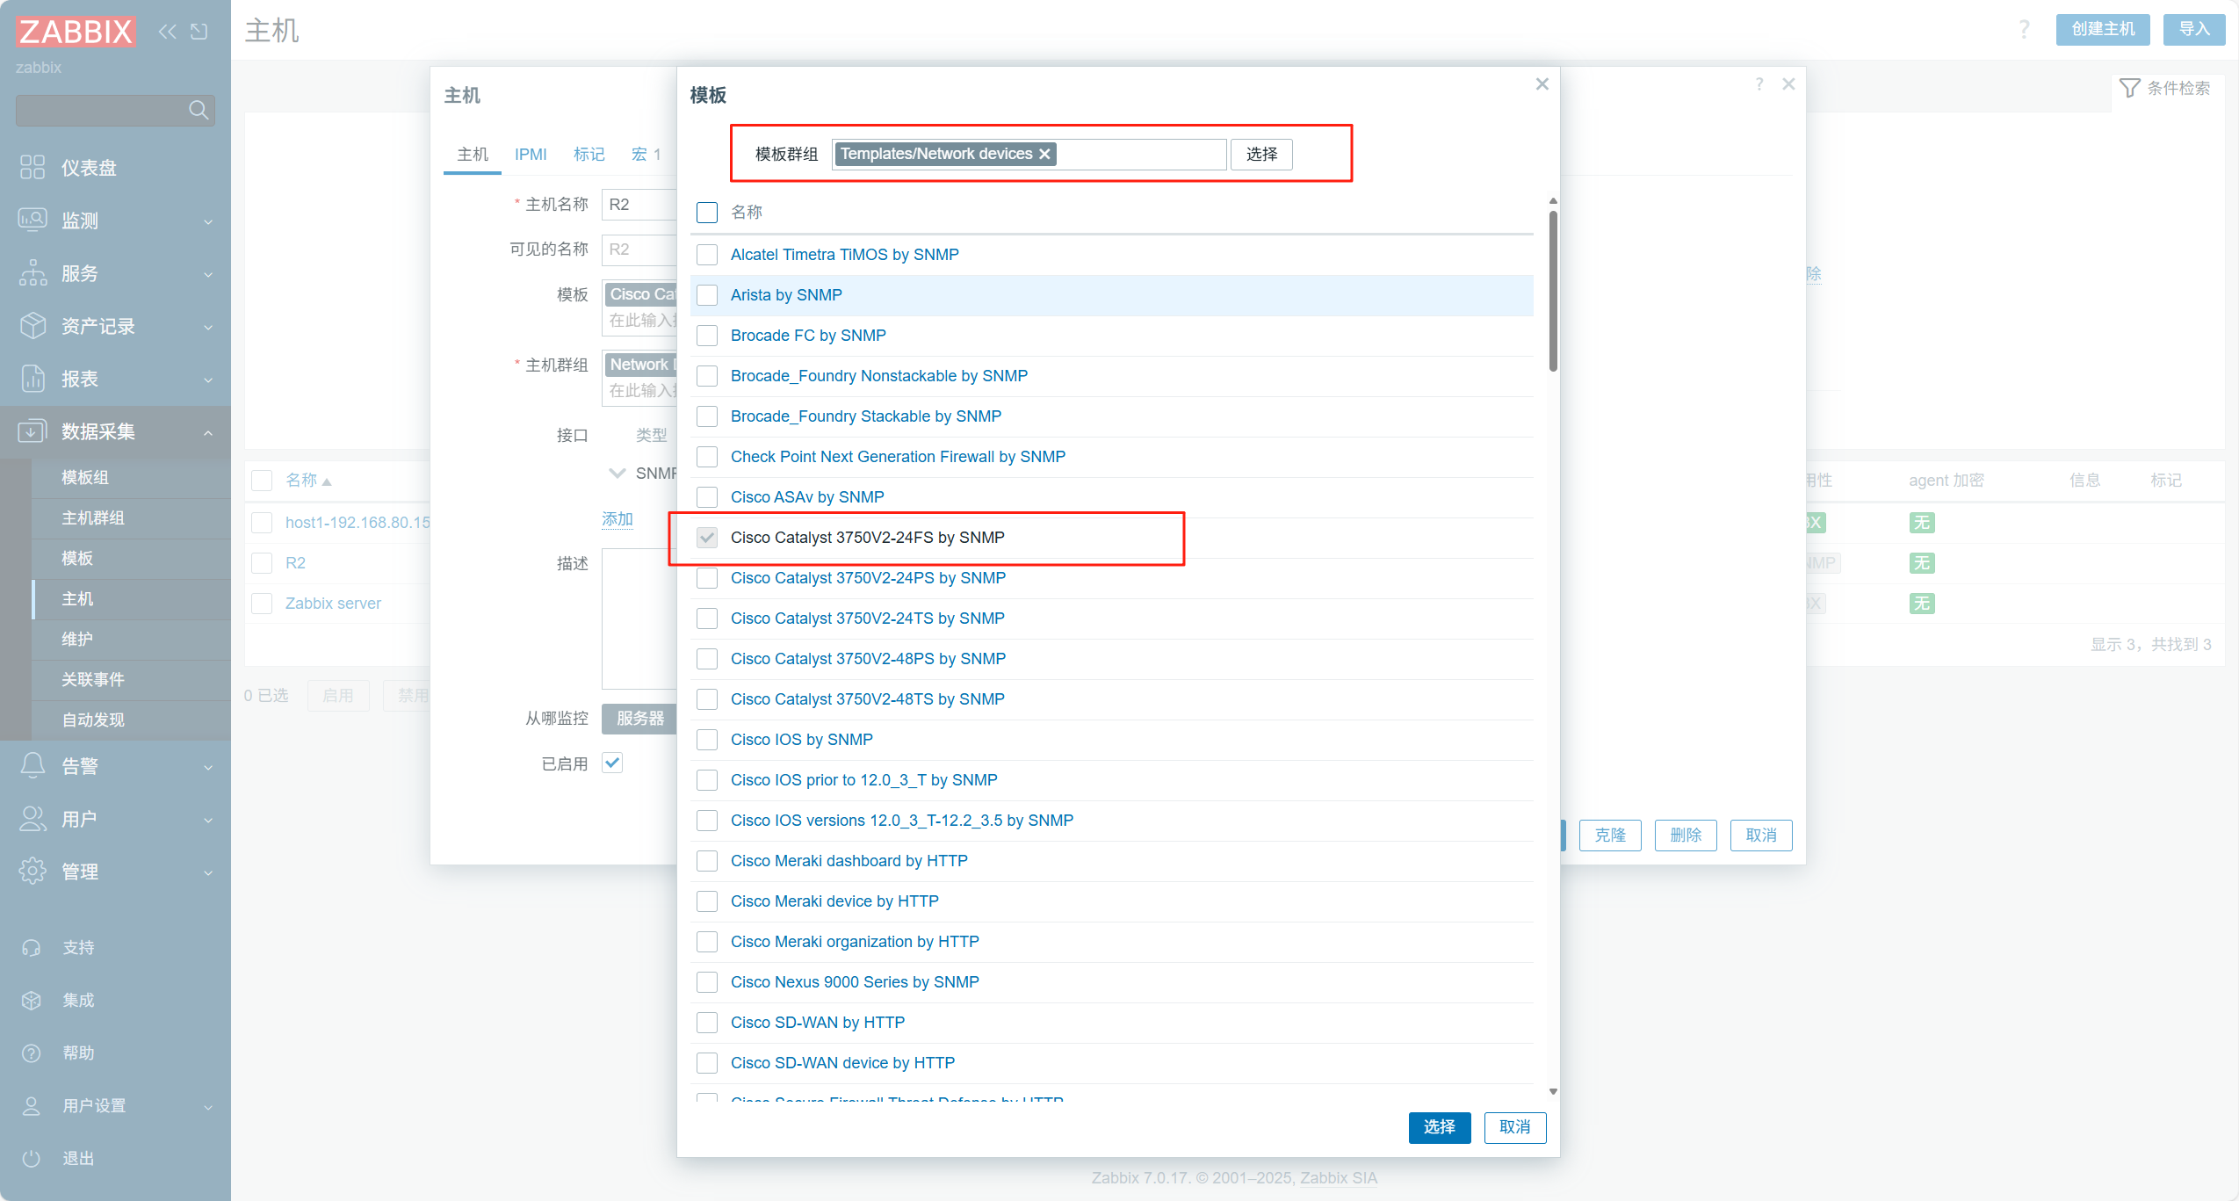The height and width of the screenshot is (1201, 2239).
Task: Click the sidebar search magnifier icon
Action: click(x=199, y=110)
